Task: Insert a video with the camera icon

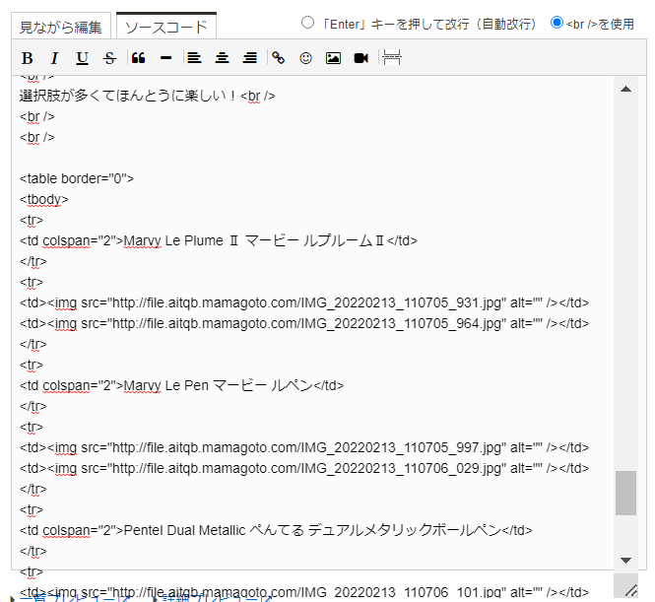Action: [360, 58]
